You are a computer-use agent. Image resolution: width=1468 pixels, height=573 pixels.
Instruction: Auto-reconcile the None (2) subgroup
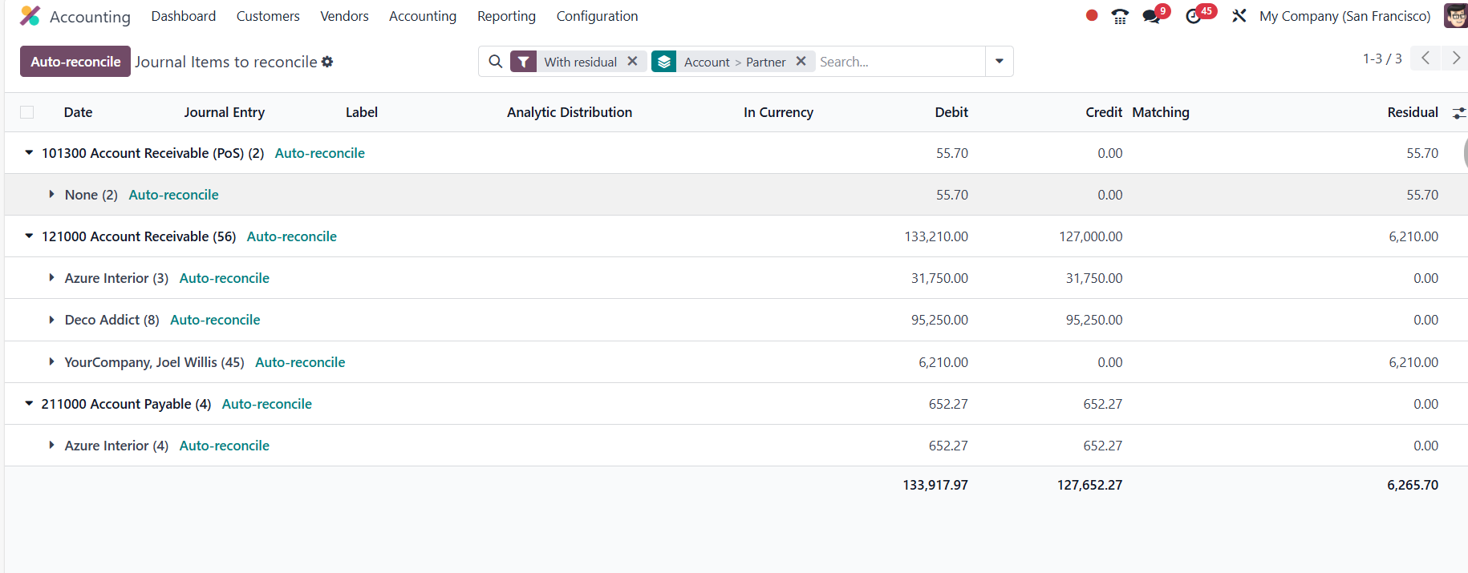(173, 195)
